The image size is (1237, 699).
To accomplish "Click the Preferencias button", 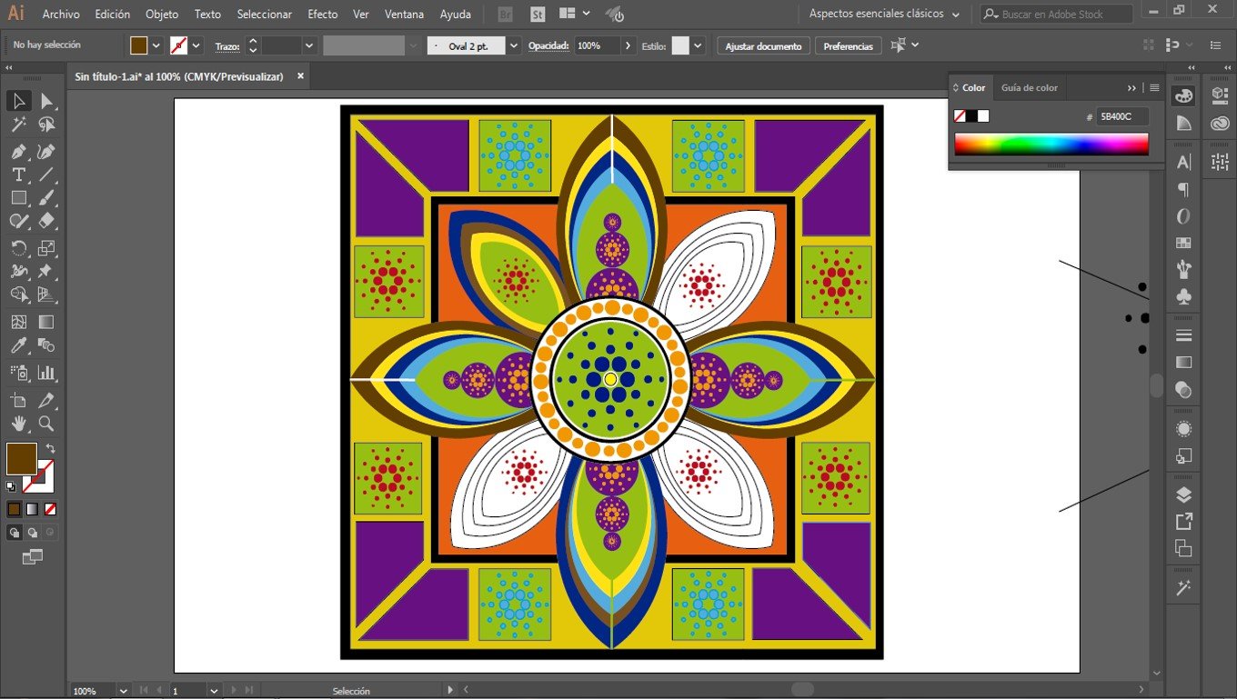I will [x=848, y=46].
